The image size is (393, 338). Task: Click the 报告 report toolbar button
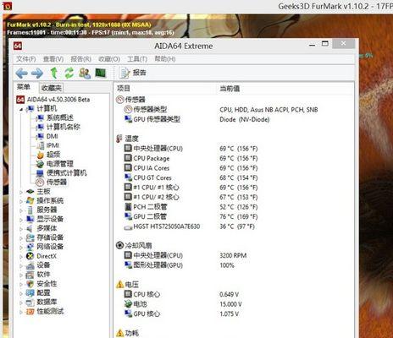click(133, 73)
